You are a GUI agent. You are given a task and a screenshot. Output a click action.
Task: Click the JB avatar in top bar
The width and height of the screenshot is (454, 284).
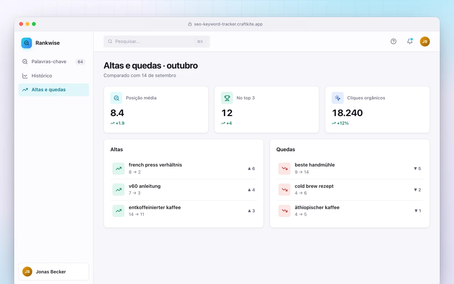[425, 42]
